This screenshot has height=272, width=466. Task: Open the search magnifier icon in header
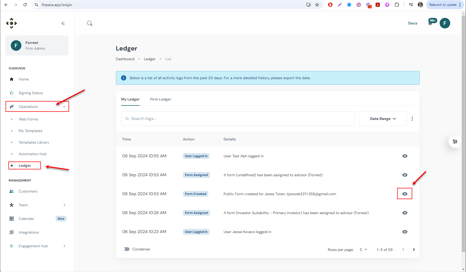tap(90, 23)
